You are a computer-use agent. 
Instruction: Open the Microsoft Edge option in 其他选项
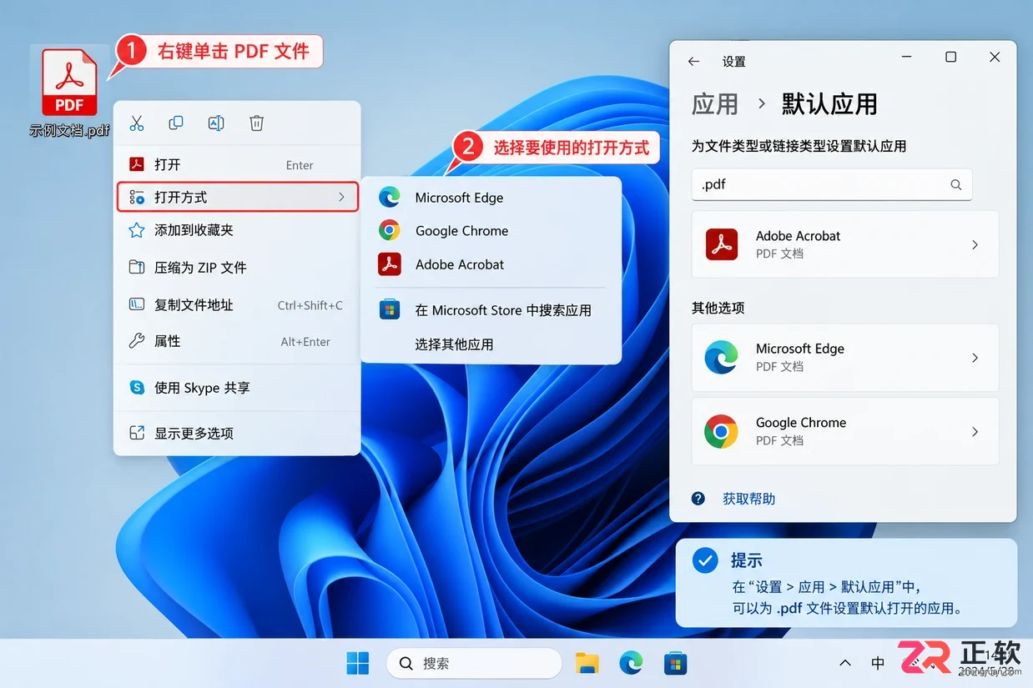pos(845,358)
